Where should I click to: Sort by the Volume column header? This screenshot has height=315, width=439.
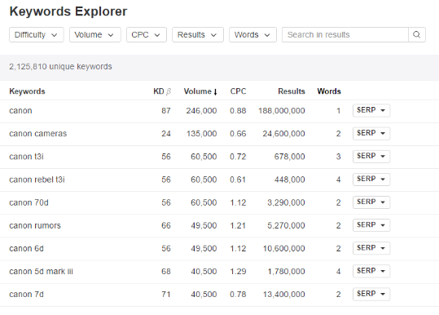pyautogui.click(x=200, y=91)
